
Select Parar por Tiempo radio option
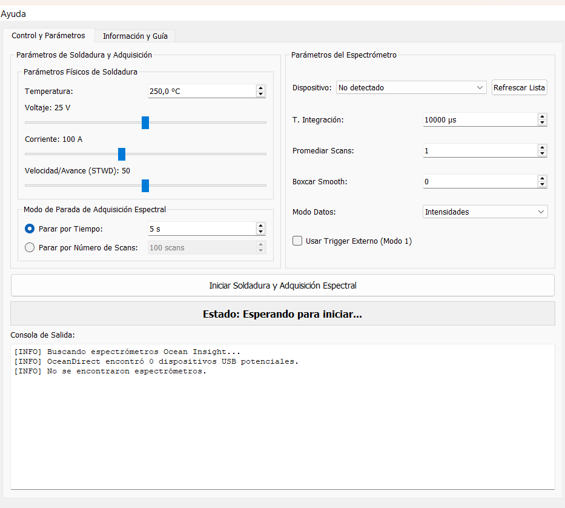point(30,229)
